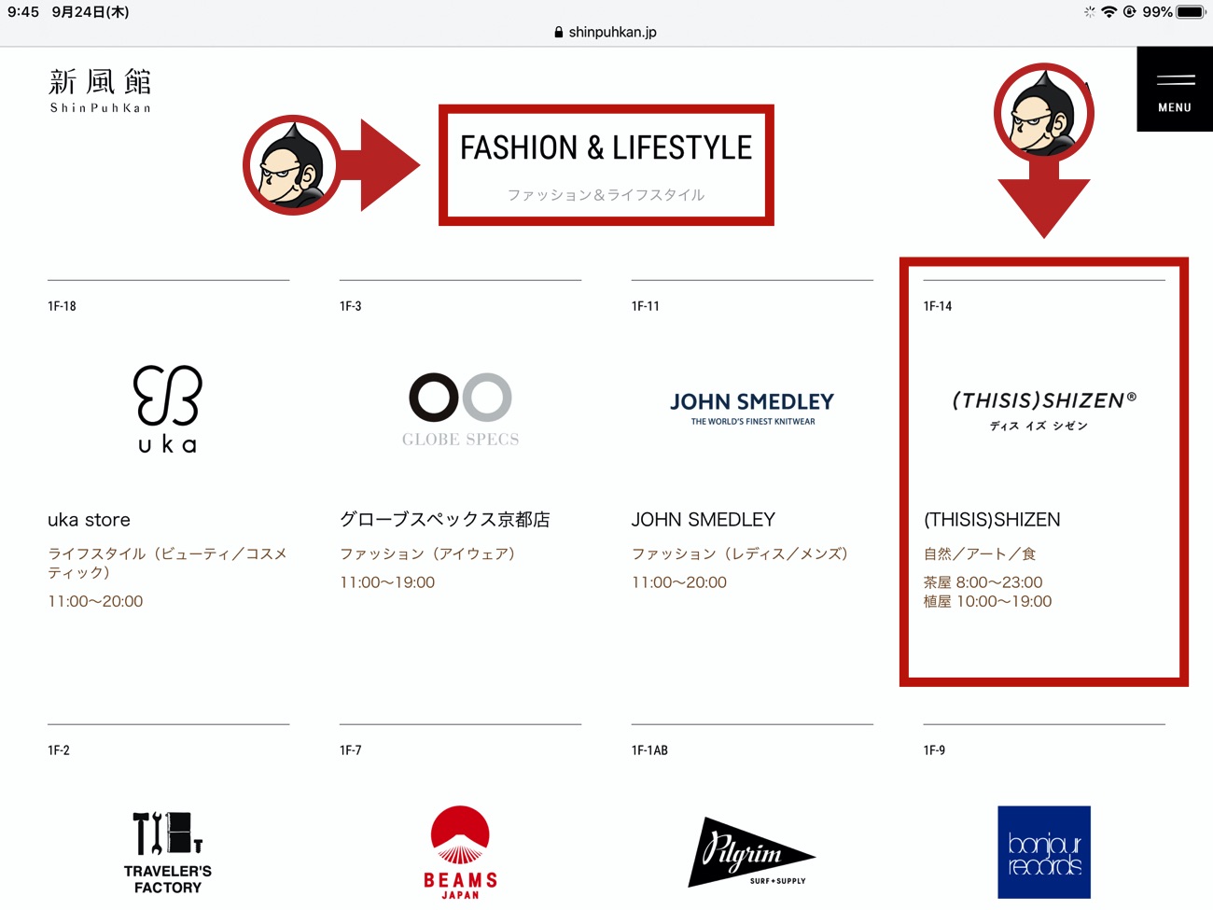Click the JOHN SMEDLEY store name text
1213x910 pixels.
(x=704, y=520)
